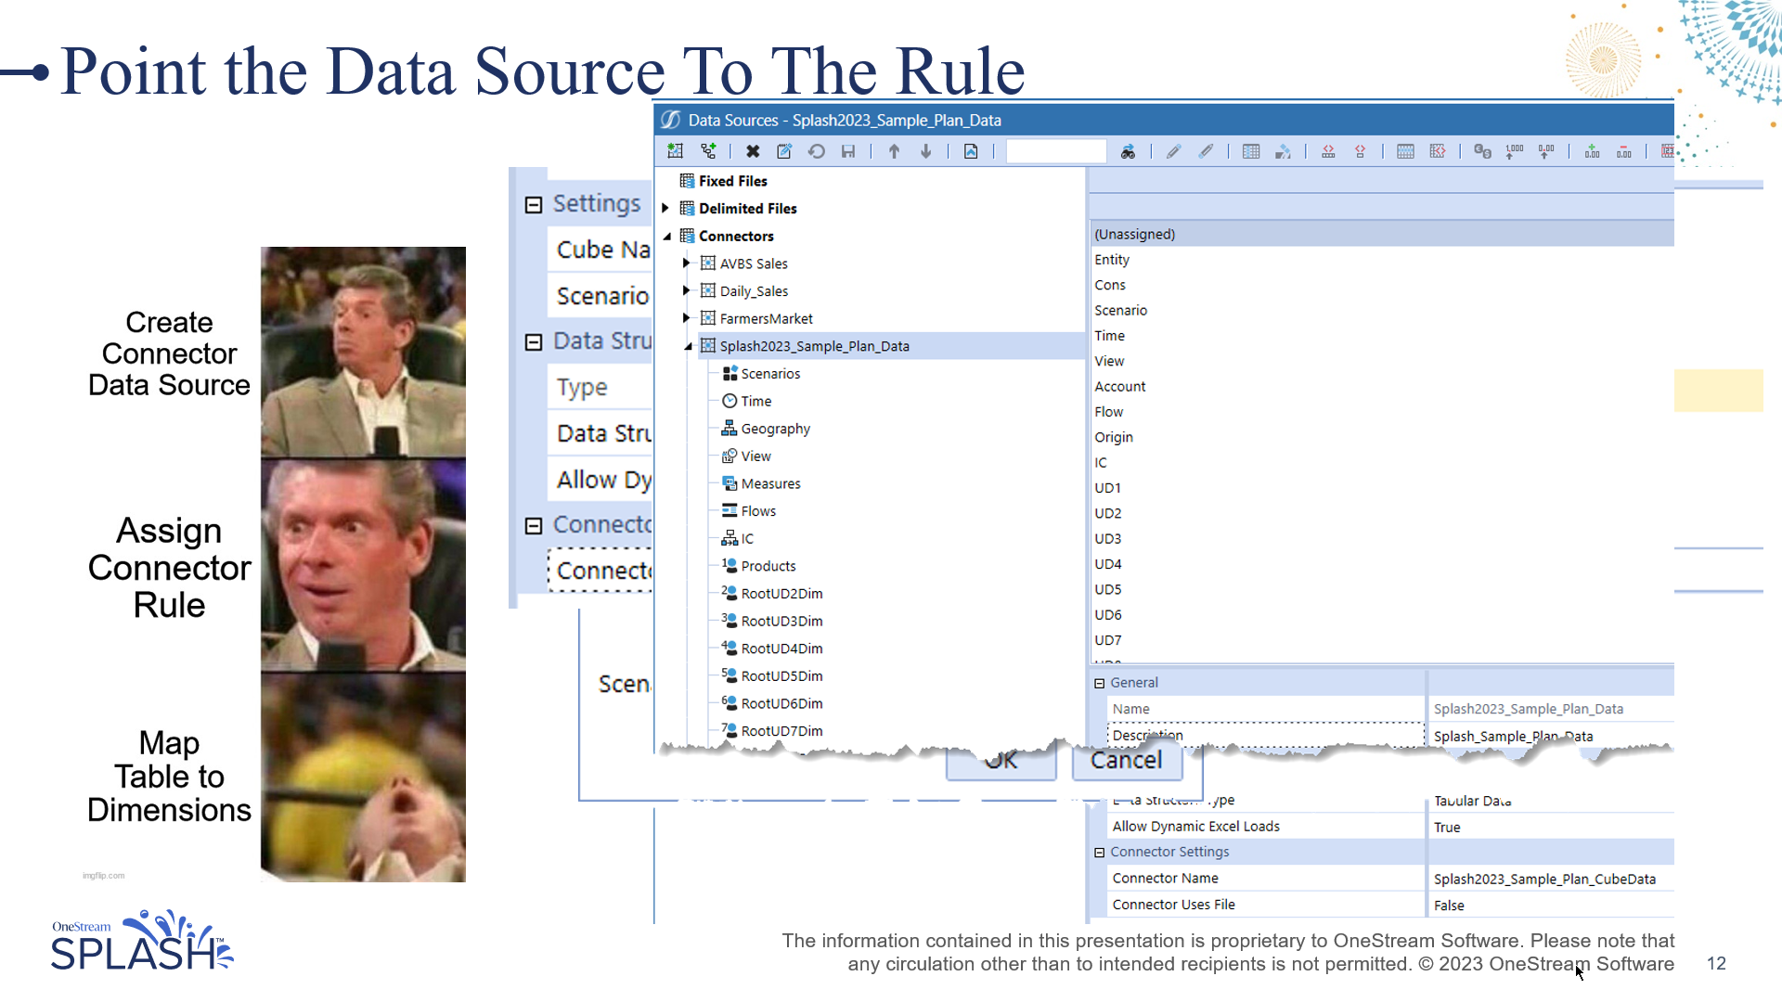Viewport: 1782px width, 1002px height.
Task: Click the grid table toolbar icon after pencils
Action: click(1251, 151)
